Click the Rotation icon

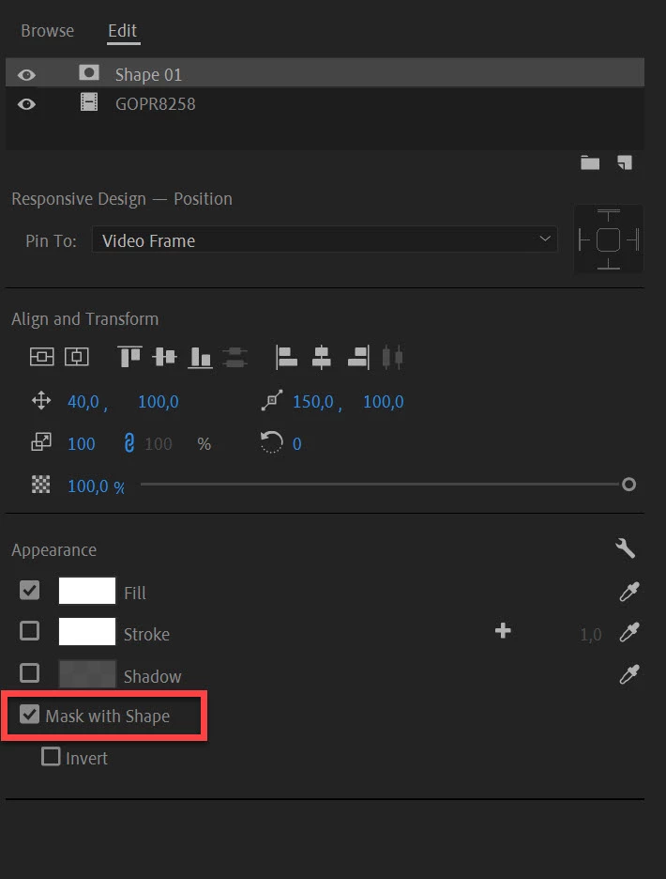(x=272, y=441)
